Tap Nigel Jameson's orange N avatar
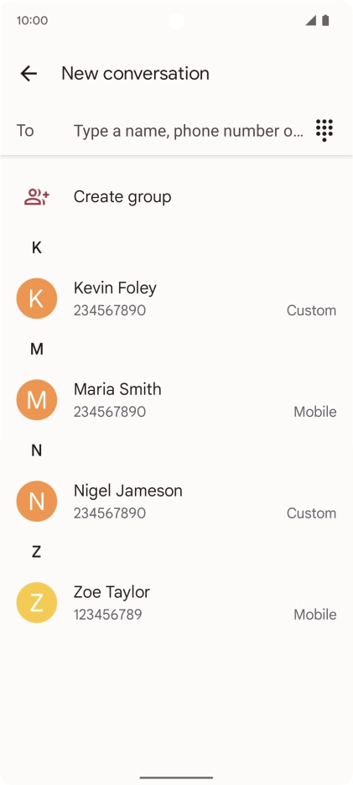 coord(37,502)
